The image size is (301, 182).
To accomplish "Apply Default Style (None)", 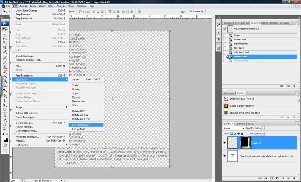I will tap(260, 99).
